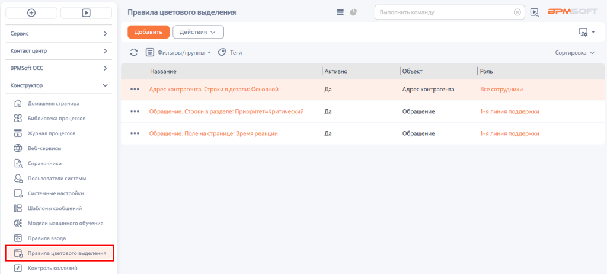Open the Действия dropdown
The height and width of the screenshot is (274, 607).
pyautogui.click(x=198, y=32)
